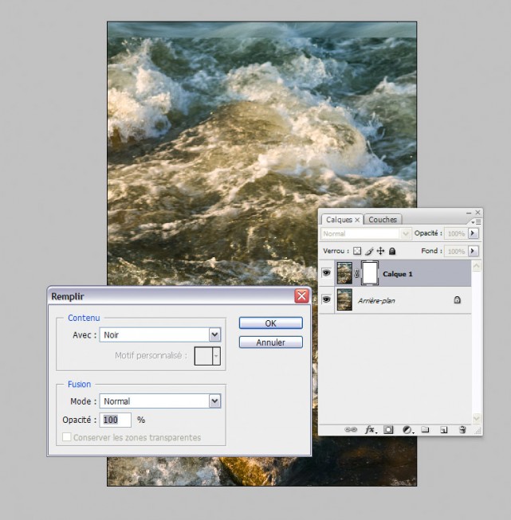Hide the Arrière-plan layer
The width and height of the screenshot is (511, 520).
coord(326,299)
